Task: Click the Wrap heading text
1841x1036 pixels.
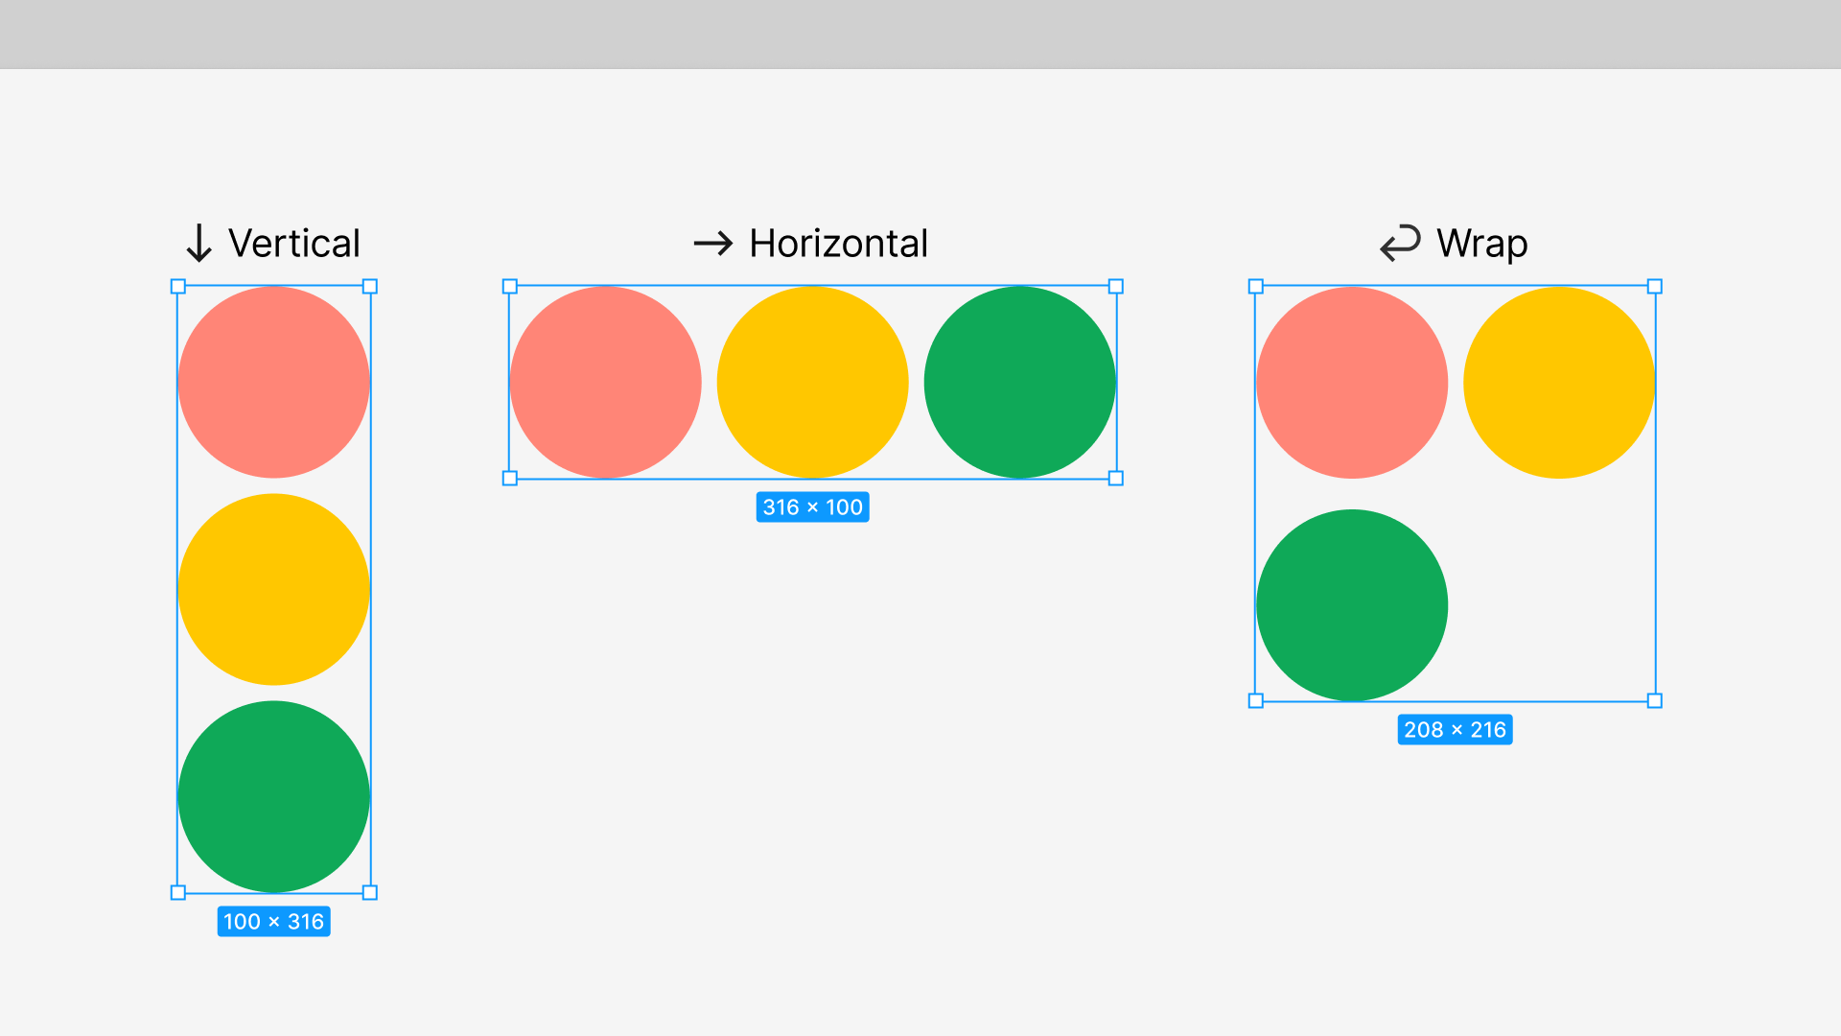Action: tap(1481, 244)
